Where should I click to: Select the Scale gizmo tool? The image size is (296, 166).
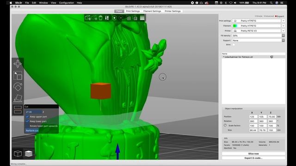pos(18,76)
